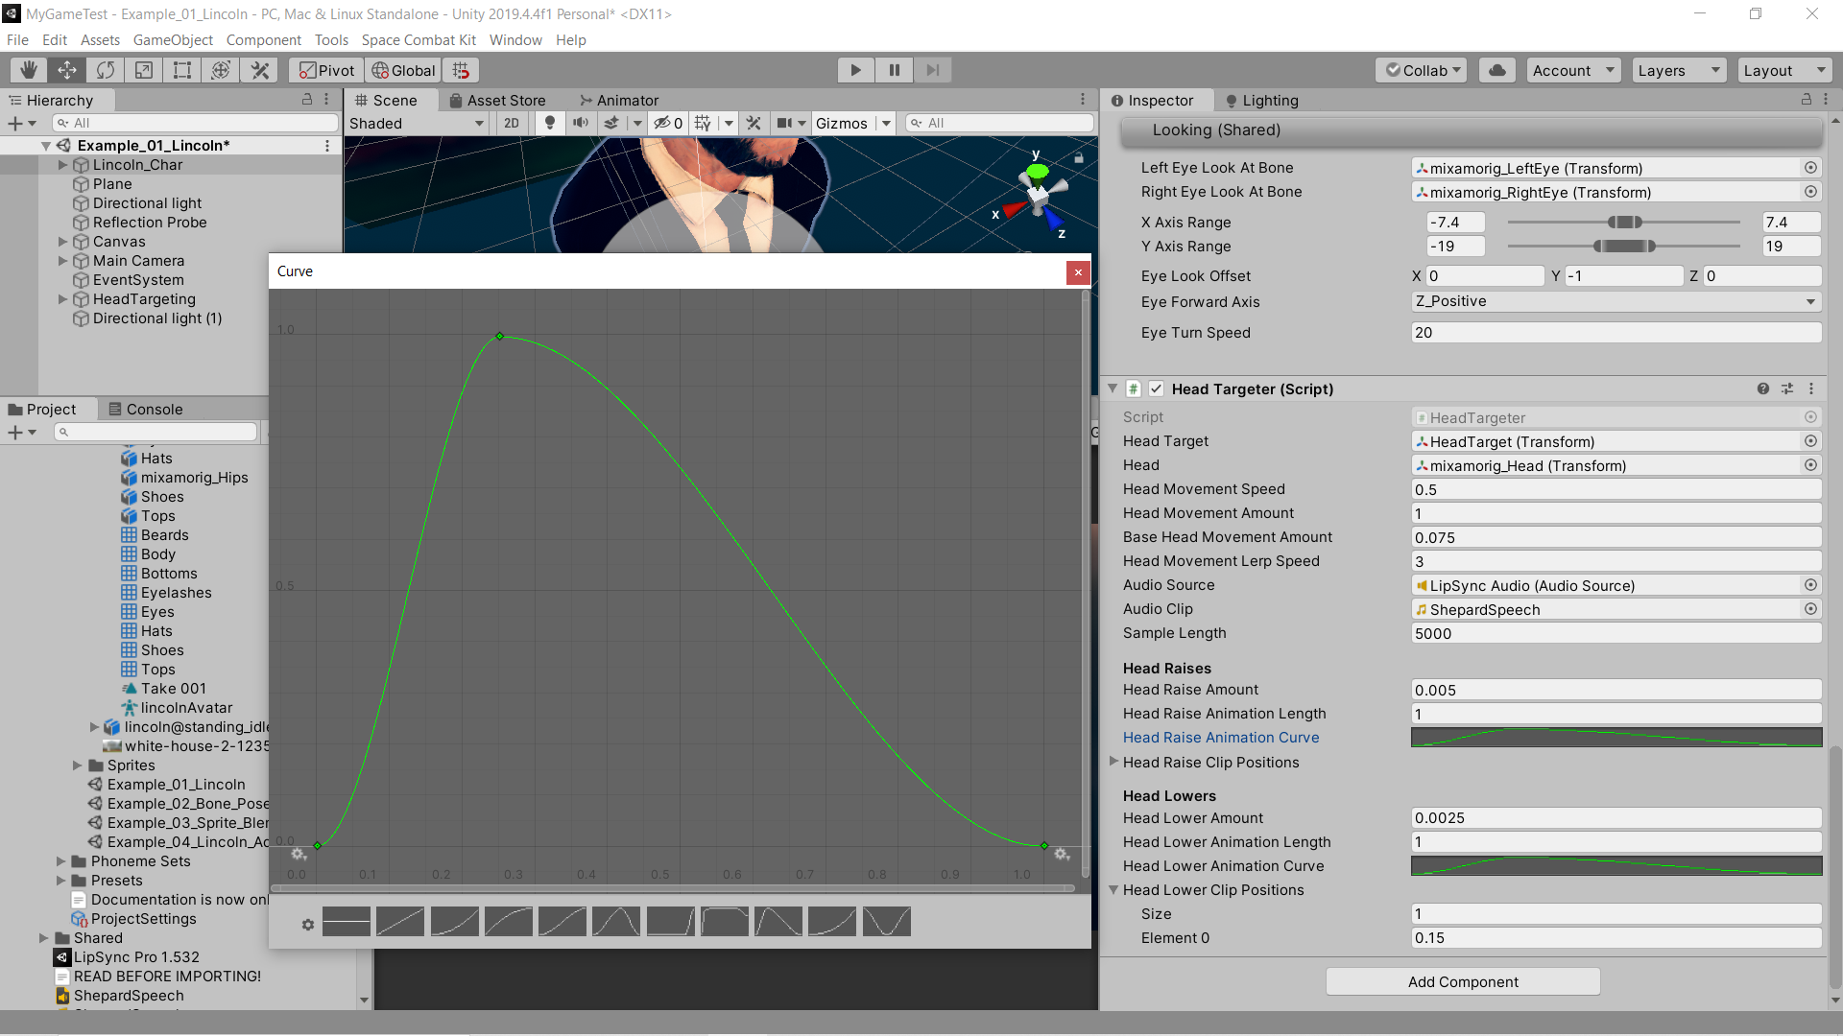The height and width of the screenshot is (1036, 1843).
Task: Toggle scene audio speaker icon
Action: coord(581,123)
